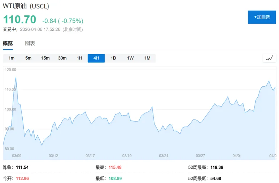Switch chart to 30m interval
The height and width of the screenshot is (183, 279).
click(62, 58)
